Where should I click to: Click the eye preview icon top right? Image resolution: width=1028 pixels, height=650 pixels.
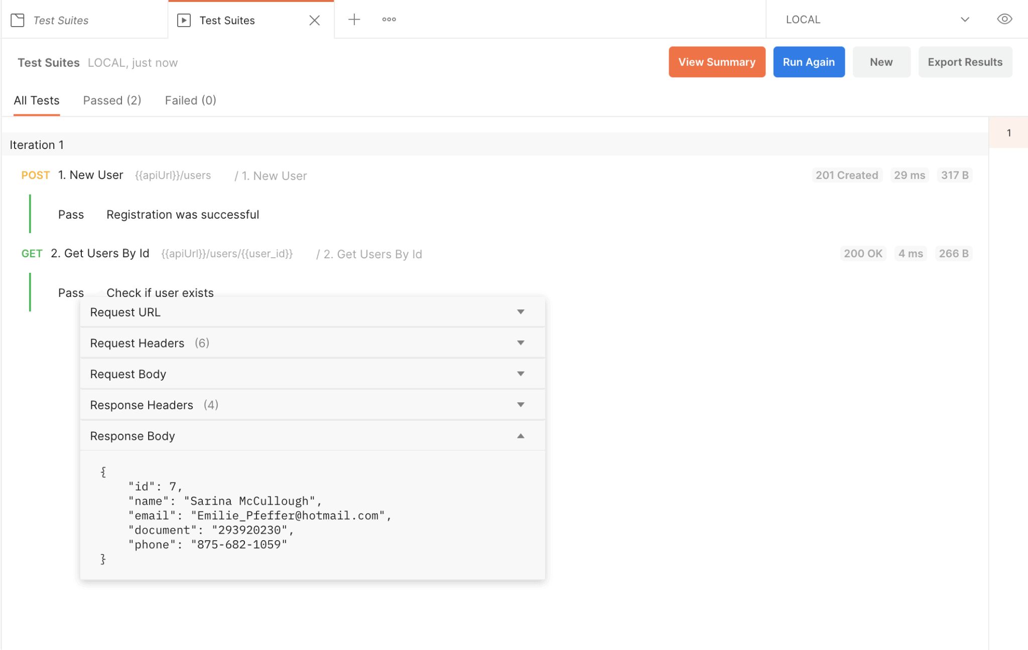coord(1005,19)
